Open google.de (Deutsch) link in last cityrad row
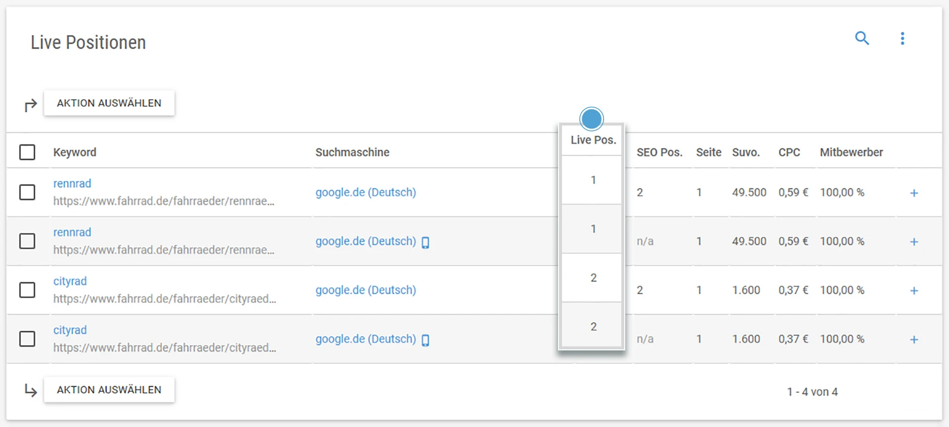 pyautogui.click(x=366, y=339)
